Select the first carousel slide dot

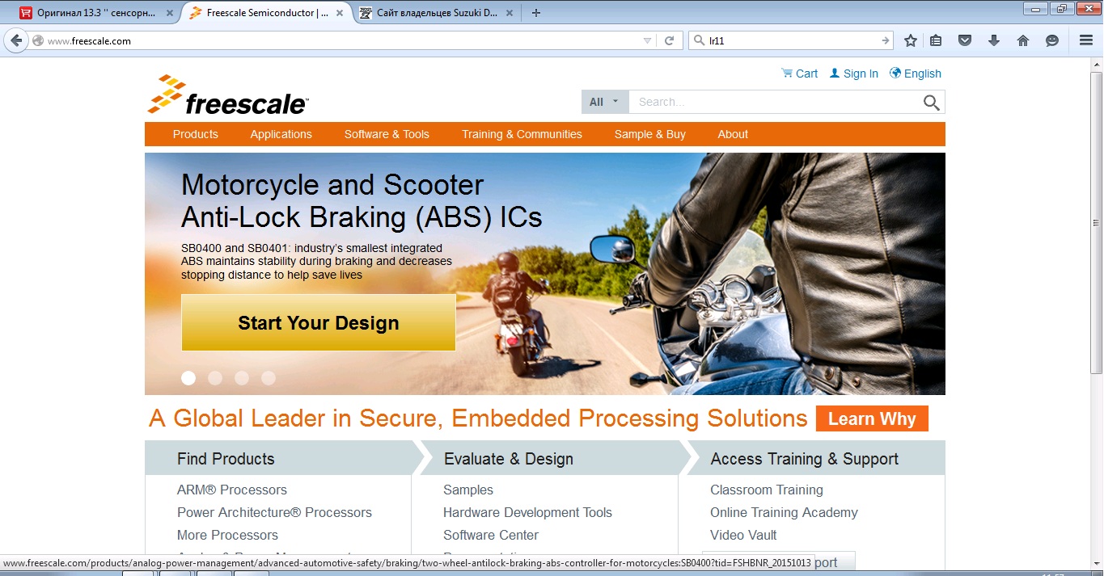click(188, 377)
